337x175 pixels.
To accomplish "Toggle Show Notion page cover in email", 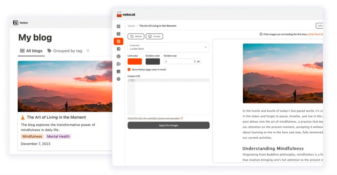I will pos(129,69).
